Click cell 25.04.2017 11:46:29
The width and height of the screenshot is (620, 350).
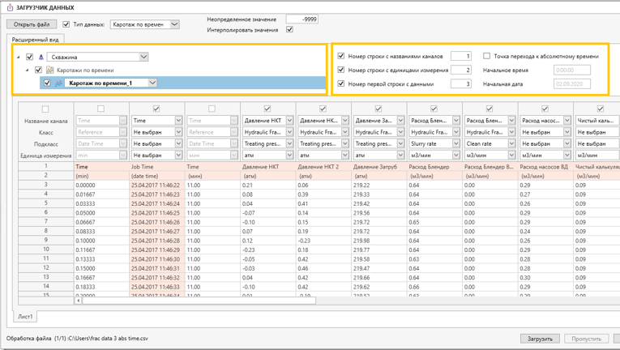(x=157, y=250)
